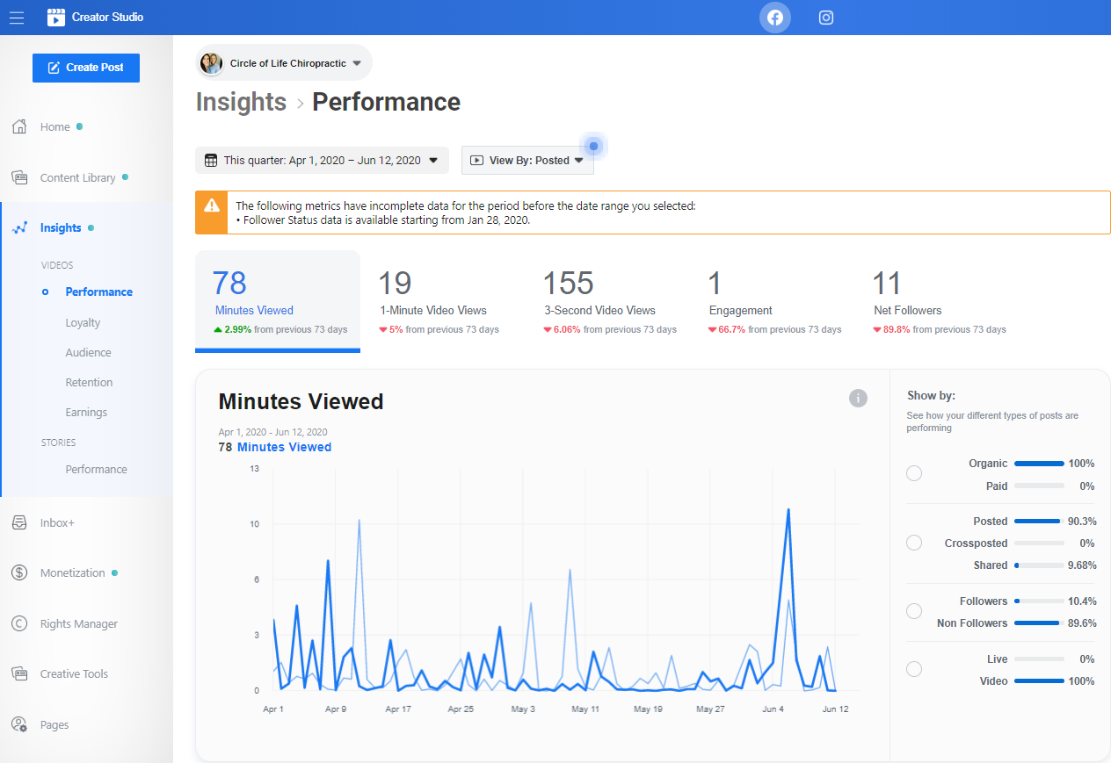Click the pulsing blue hint dot

[x=593, y=146]
